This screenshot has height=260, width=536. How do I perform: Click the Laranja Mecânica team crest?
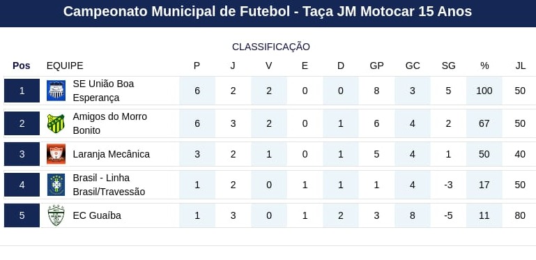point(56,154)
